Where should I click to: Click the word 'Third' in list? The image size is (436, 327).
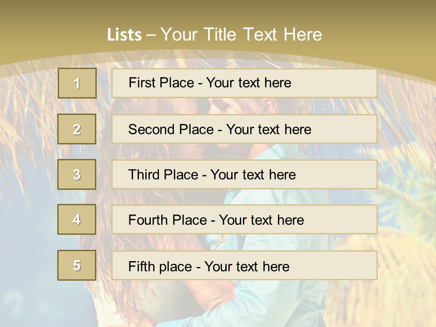click(143, 175)
